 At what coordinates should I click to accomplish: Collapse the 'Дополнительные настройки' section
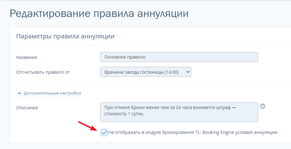(52, 93)
